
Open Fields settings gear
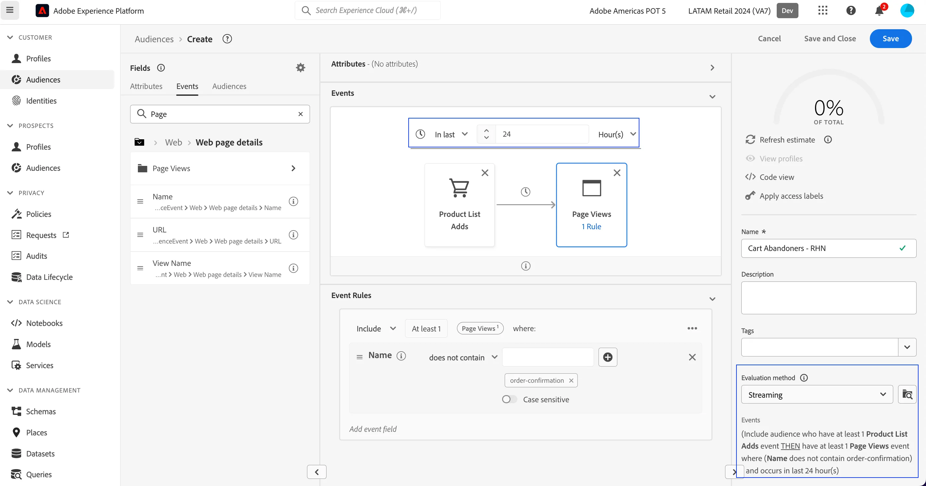pyautogui.click(x=300, y=68)
